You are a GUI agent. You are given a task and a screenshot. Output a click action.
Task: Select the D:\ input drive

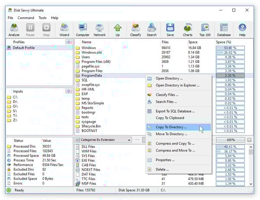pos(15,102)
